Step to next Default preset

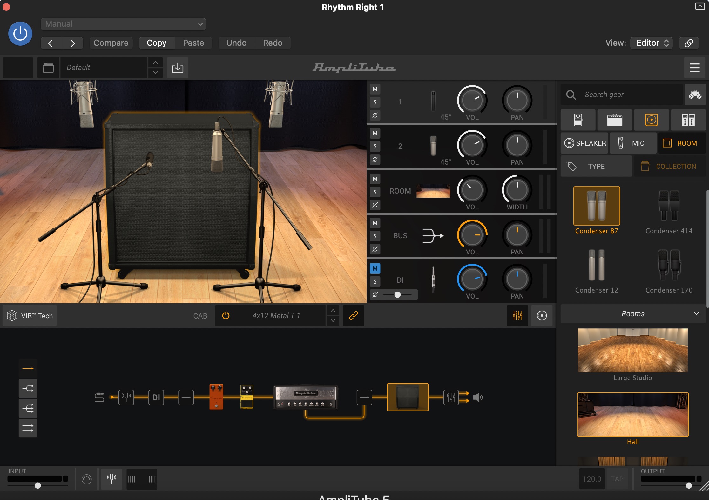coord(155,73)
